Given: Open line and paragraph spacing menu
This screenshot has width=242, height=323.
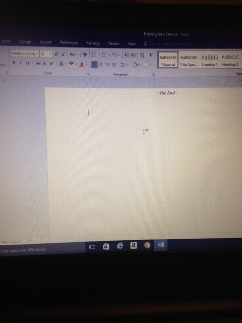Looking at the screenshot, I should coord(124,65).
